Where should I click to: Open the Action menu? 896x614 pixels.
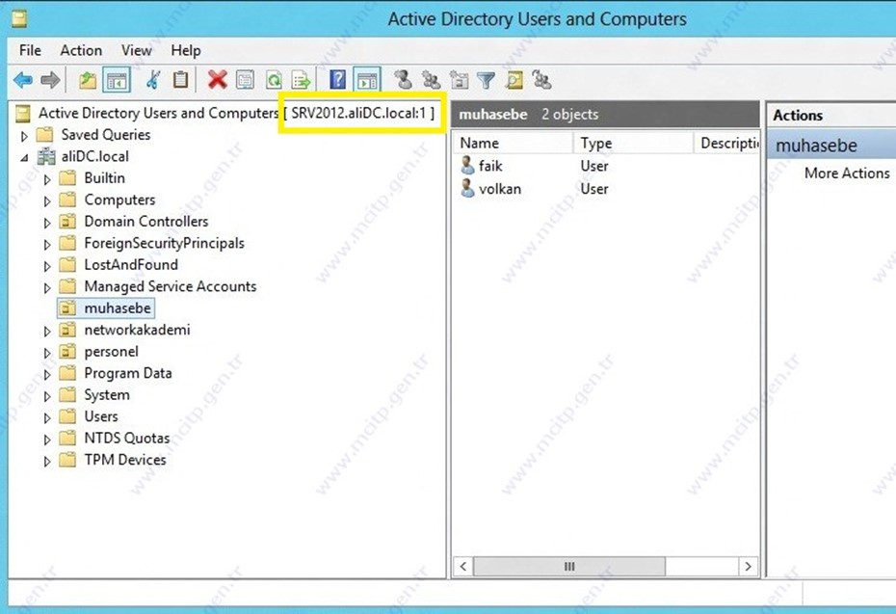[81, 50]
